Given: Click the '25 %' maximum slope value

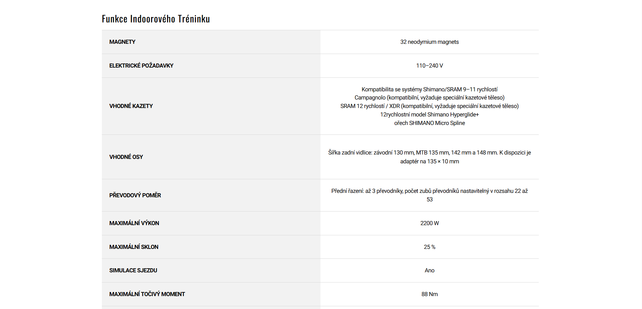Looking at the screenshot, I should (429, 247).
